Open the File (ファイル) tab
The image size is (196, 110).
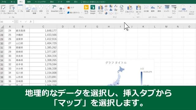coord(4,2)
